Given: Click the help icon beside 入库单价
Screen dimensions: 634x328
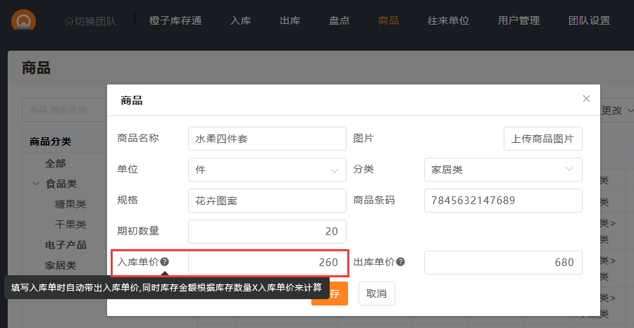Looking at the screenshot, I should pyautogui.click(x=164, y=262).
